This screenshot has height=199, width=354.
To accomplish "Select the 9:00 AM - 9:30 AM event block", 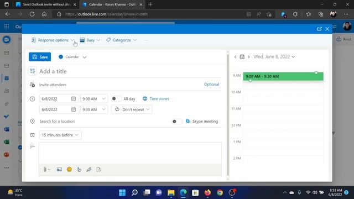I will click(283, 76).
